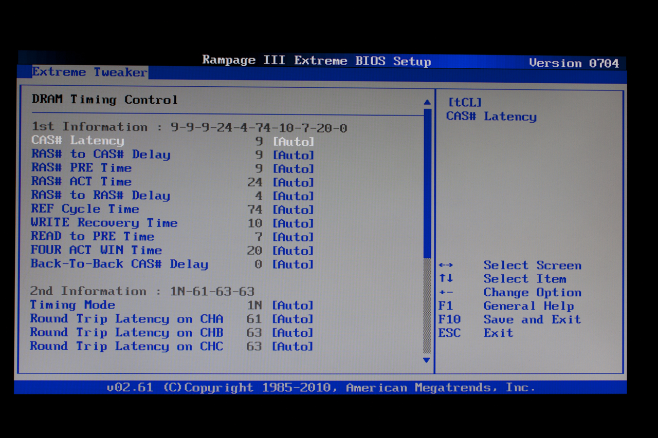
Task: Open Round Trip Latency on CHB [Auto]
Action: click(x=293, y=333)
